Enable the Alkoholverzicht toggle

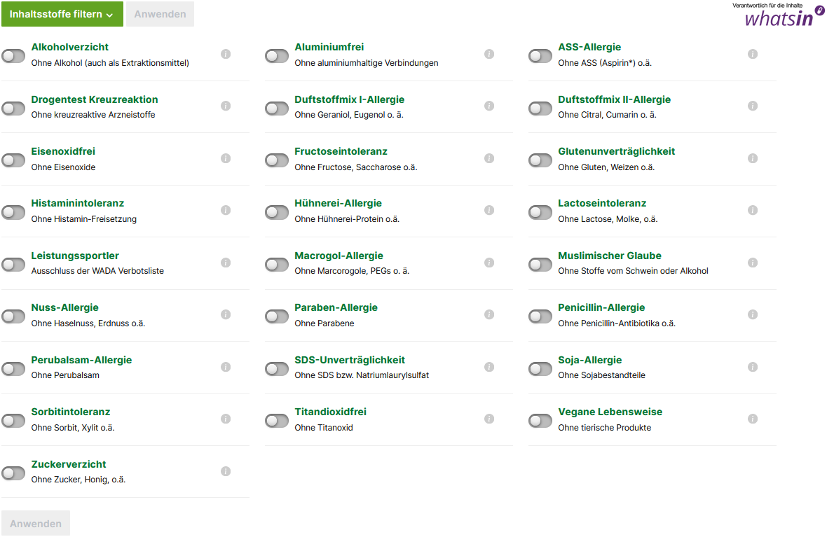click(x=13, y=56)
